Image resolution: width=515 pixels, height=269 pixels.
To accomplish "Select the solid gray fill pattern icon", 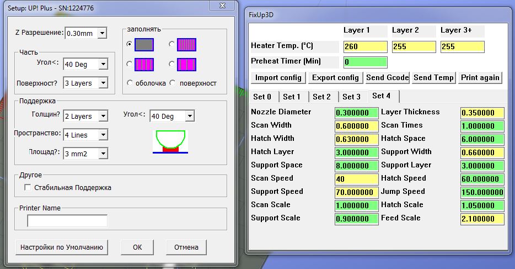I will click(144, 45).
